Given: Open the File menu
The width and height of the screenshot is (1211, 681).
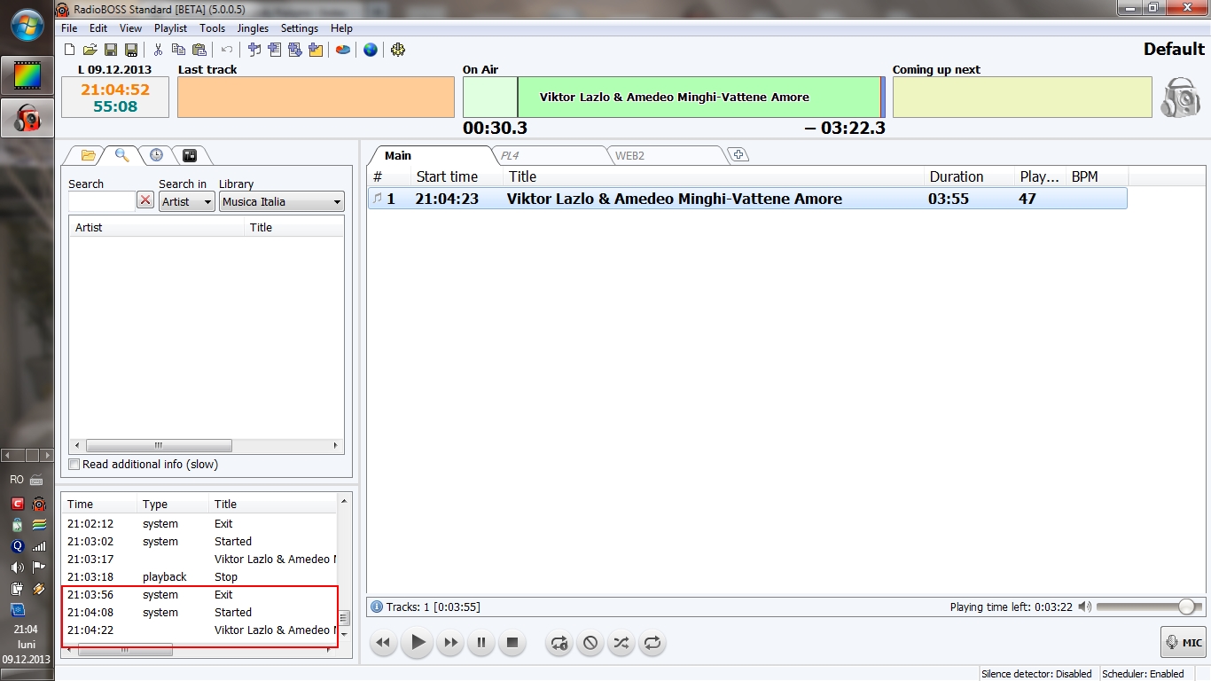Looking at the screenshot, I should [69, 28].
